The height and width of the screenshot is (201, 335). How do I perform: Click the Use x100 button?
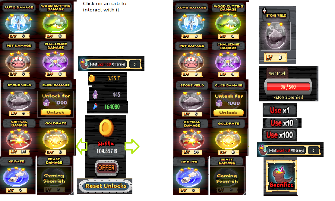pos(280,135)
